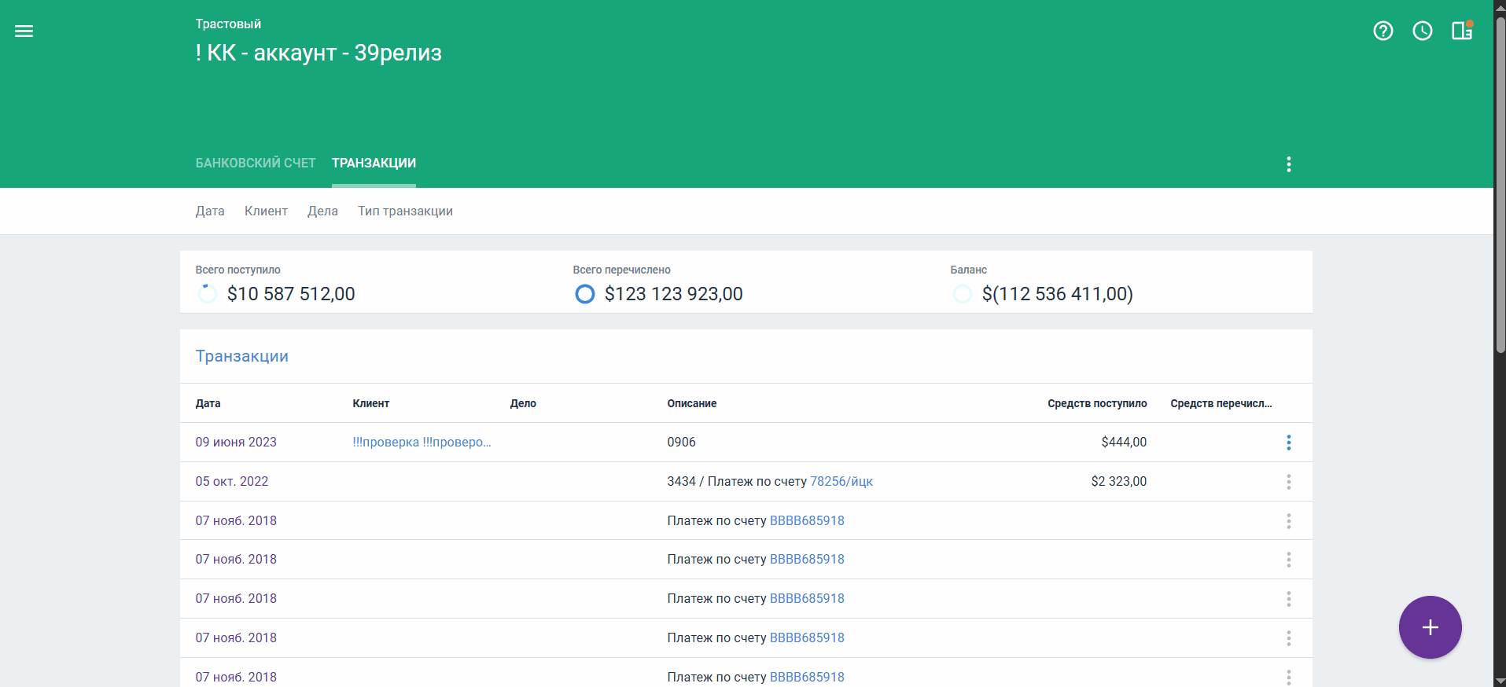Open the timer clock icon
This screenshot has height=687, width=1506.
point(1422,31)
